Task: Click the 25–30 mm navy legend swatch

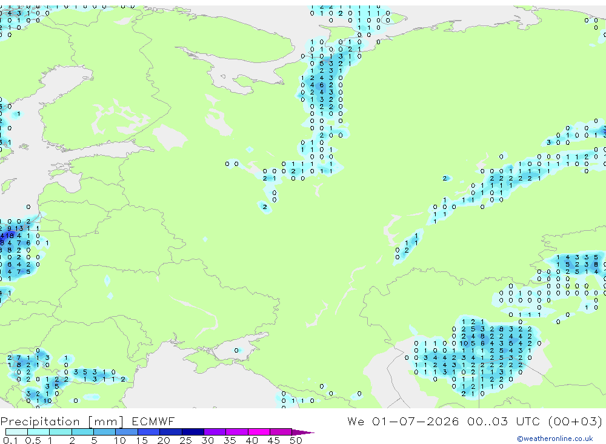Action: (x=193, y=432)
